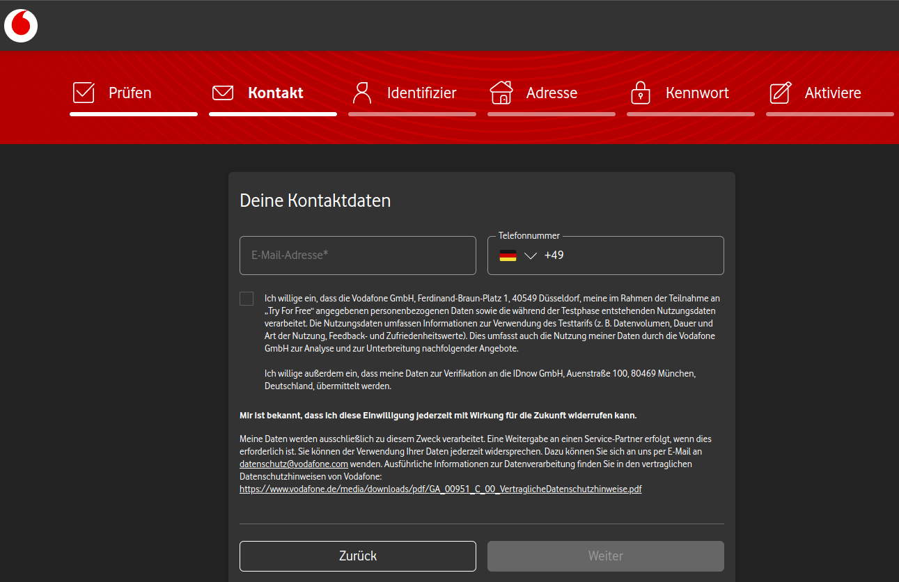
Task: Go to the Adresse step
Action: (x=552, y=92)
